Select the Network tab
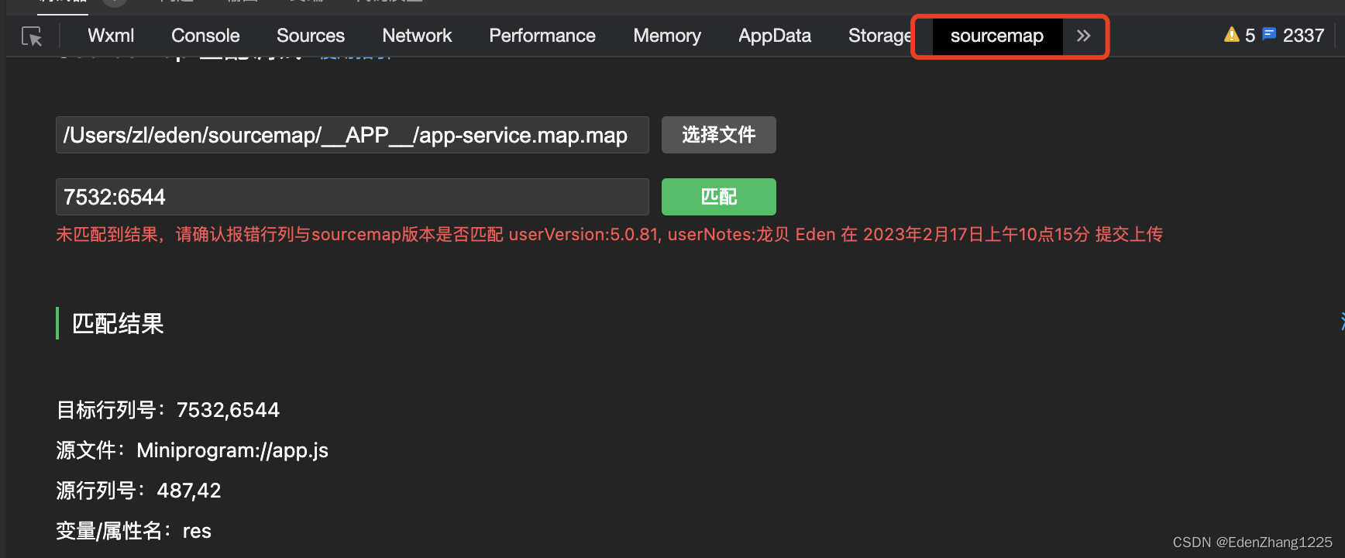Image resolution: width=1345 pixels, height=558 pixels. (417, 36)
